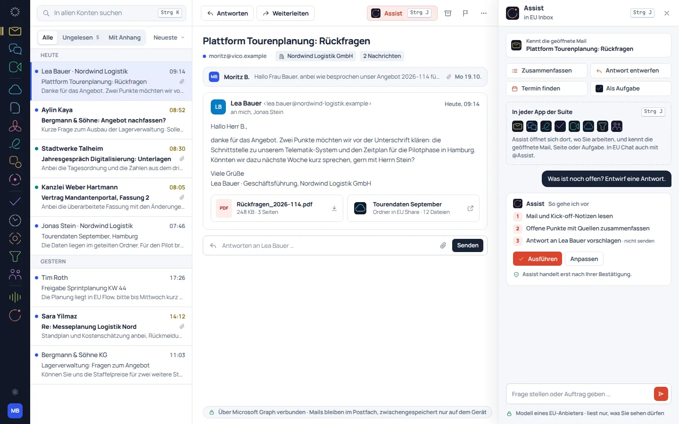This screenshot has height=424, width=679.
Task: Download the Rückfragen_2026-114.pdf attachment
Action: point(334,208)
